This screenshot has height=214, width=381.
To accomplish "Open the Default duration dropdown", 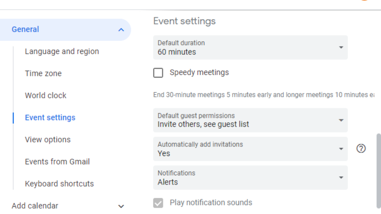I will (x=250, y=48).
